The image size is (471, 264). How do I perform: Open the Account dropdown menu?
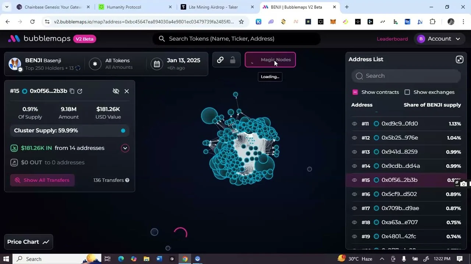pos(439,38)
